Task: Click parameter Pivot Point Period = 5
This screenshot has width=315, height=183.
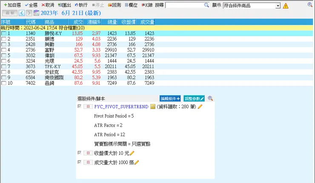Action: (114, 116)
